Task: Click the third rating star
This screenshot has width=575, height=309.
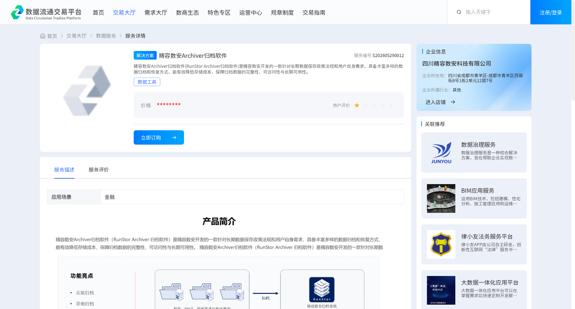Action: click(x=374, y=105)
